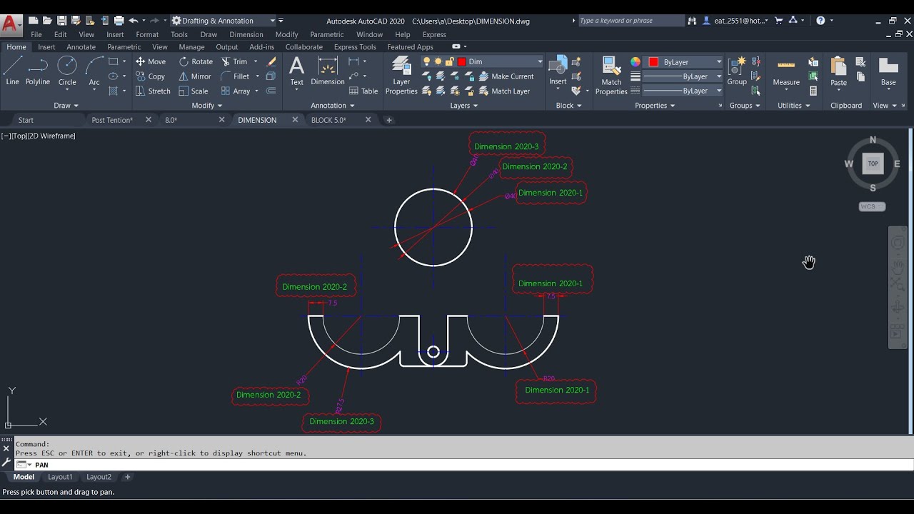Open the ByLayer object color dropdown
Screen dimensions: 914x514
(719, 62)
